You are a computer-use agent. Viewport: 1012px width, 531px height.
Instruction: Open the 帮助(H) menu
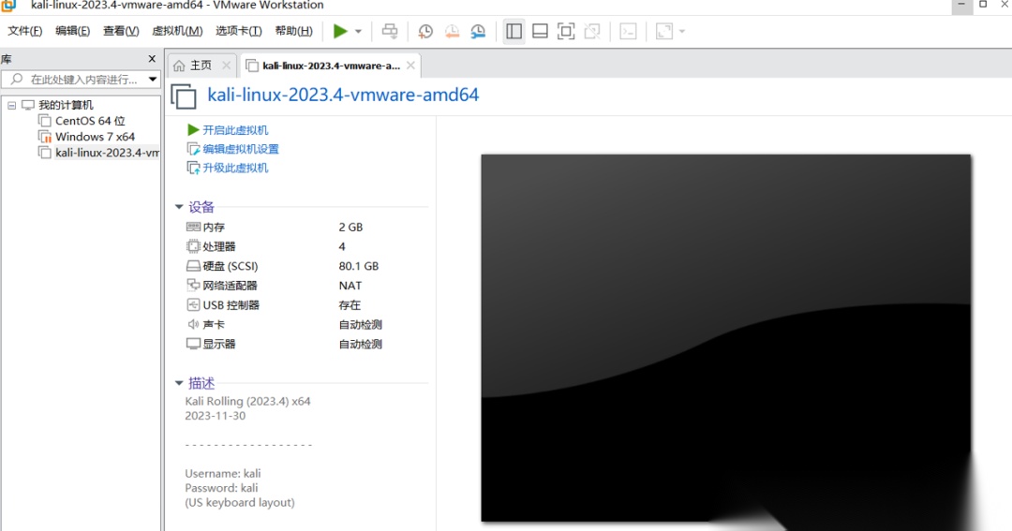tap(293, 31)
